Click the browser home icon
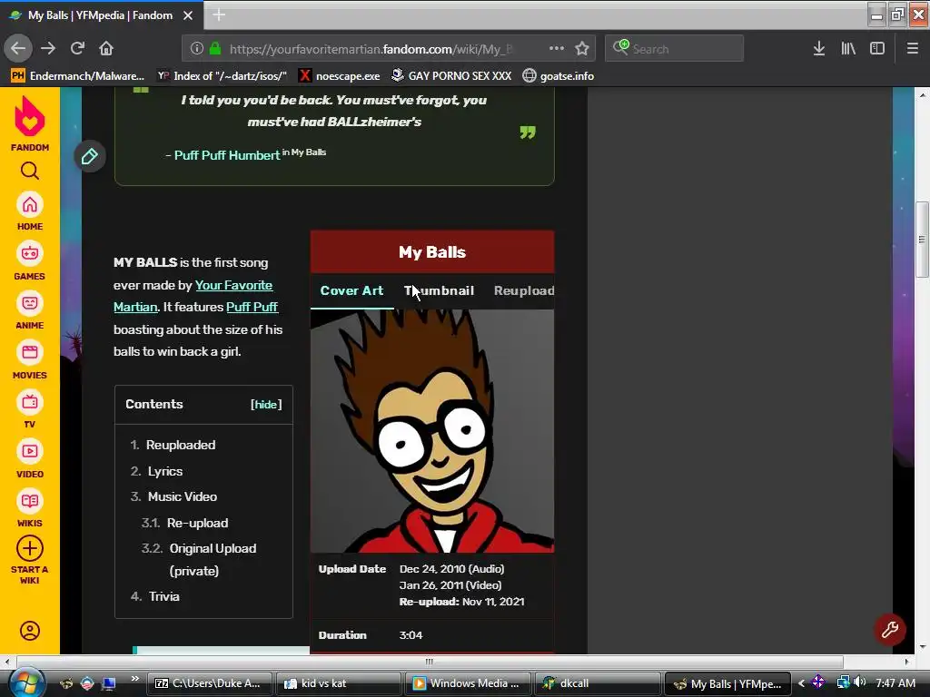The image size is (930, 697). coord(106,48)
